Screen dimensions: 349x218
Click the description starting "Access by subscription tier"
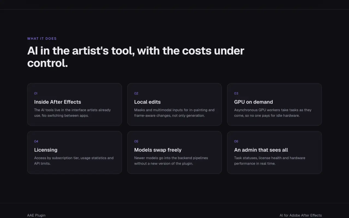pos(74,161)
